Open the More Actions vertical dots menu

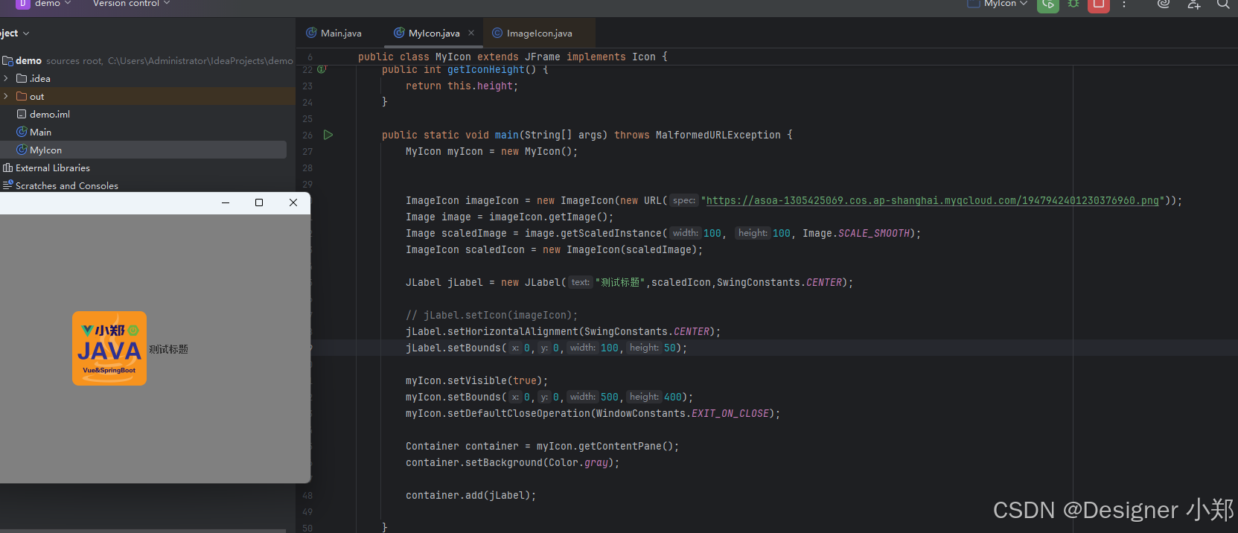point(1124,4)
